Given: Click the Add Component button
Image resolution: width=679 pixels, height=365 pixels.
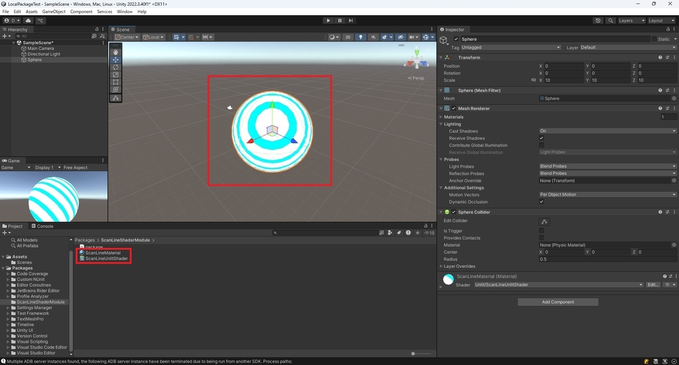Looking at the screenshot, I should point(557,302).
